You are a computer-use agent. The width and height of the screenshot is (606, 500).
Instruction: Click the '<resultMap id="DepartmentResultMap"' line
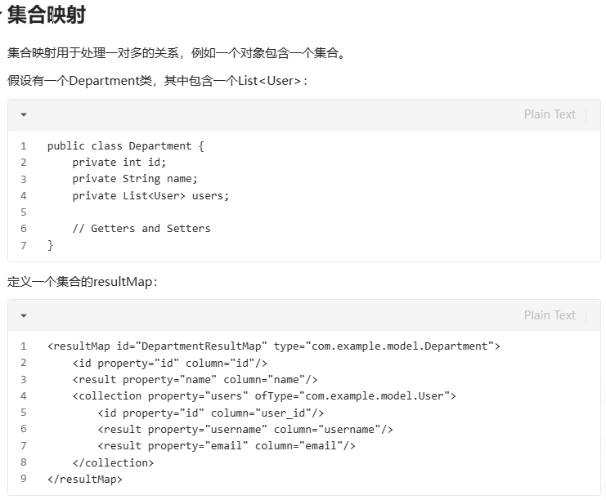[274, 346]
